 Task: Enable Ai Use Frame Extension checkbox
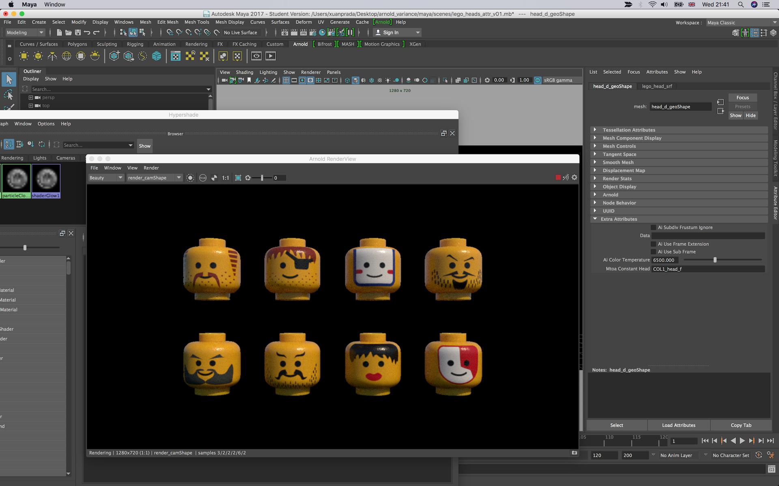653,244
